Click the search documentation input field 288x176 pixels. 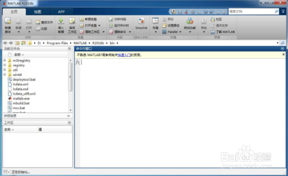click(x=251, y=12)
